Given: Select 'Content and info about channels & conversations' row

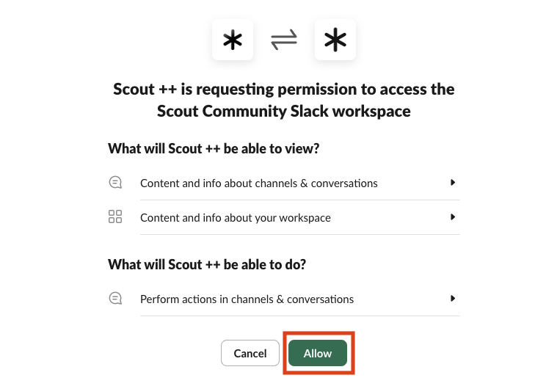Looking at the screenshot, I should [259, 183].
